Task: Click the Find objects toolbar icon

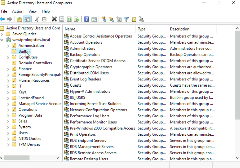Action: [134, 19]
